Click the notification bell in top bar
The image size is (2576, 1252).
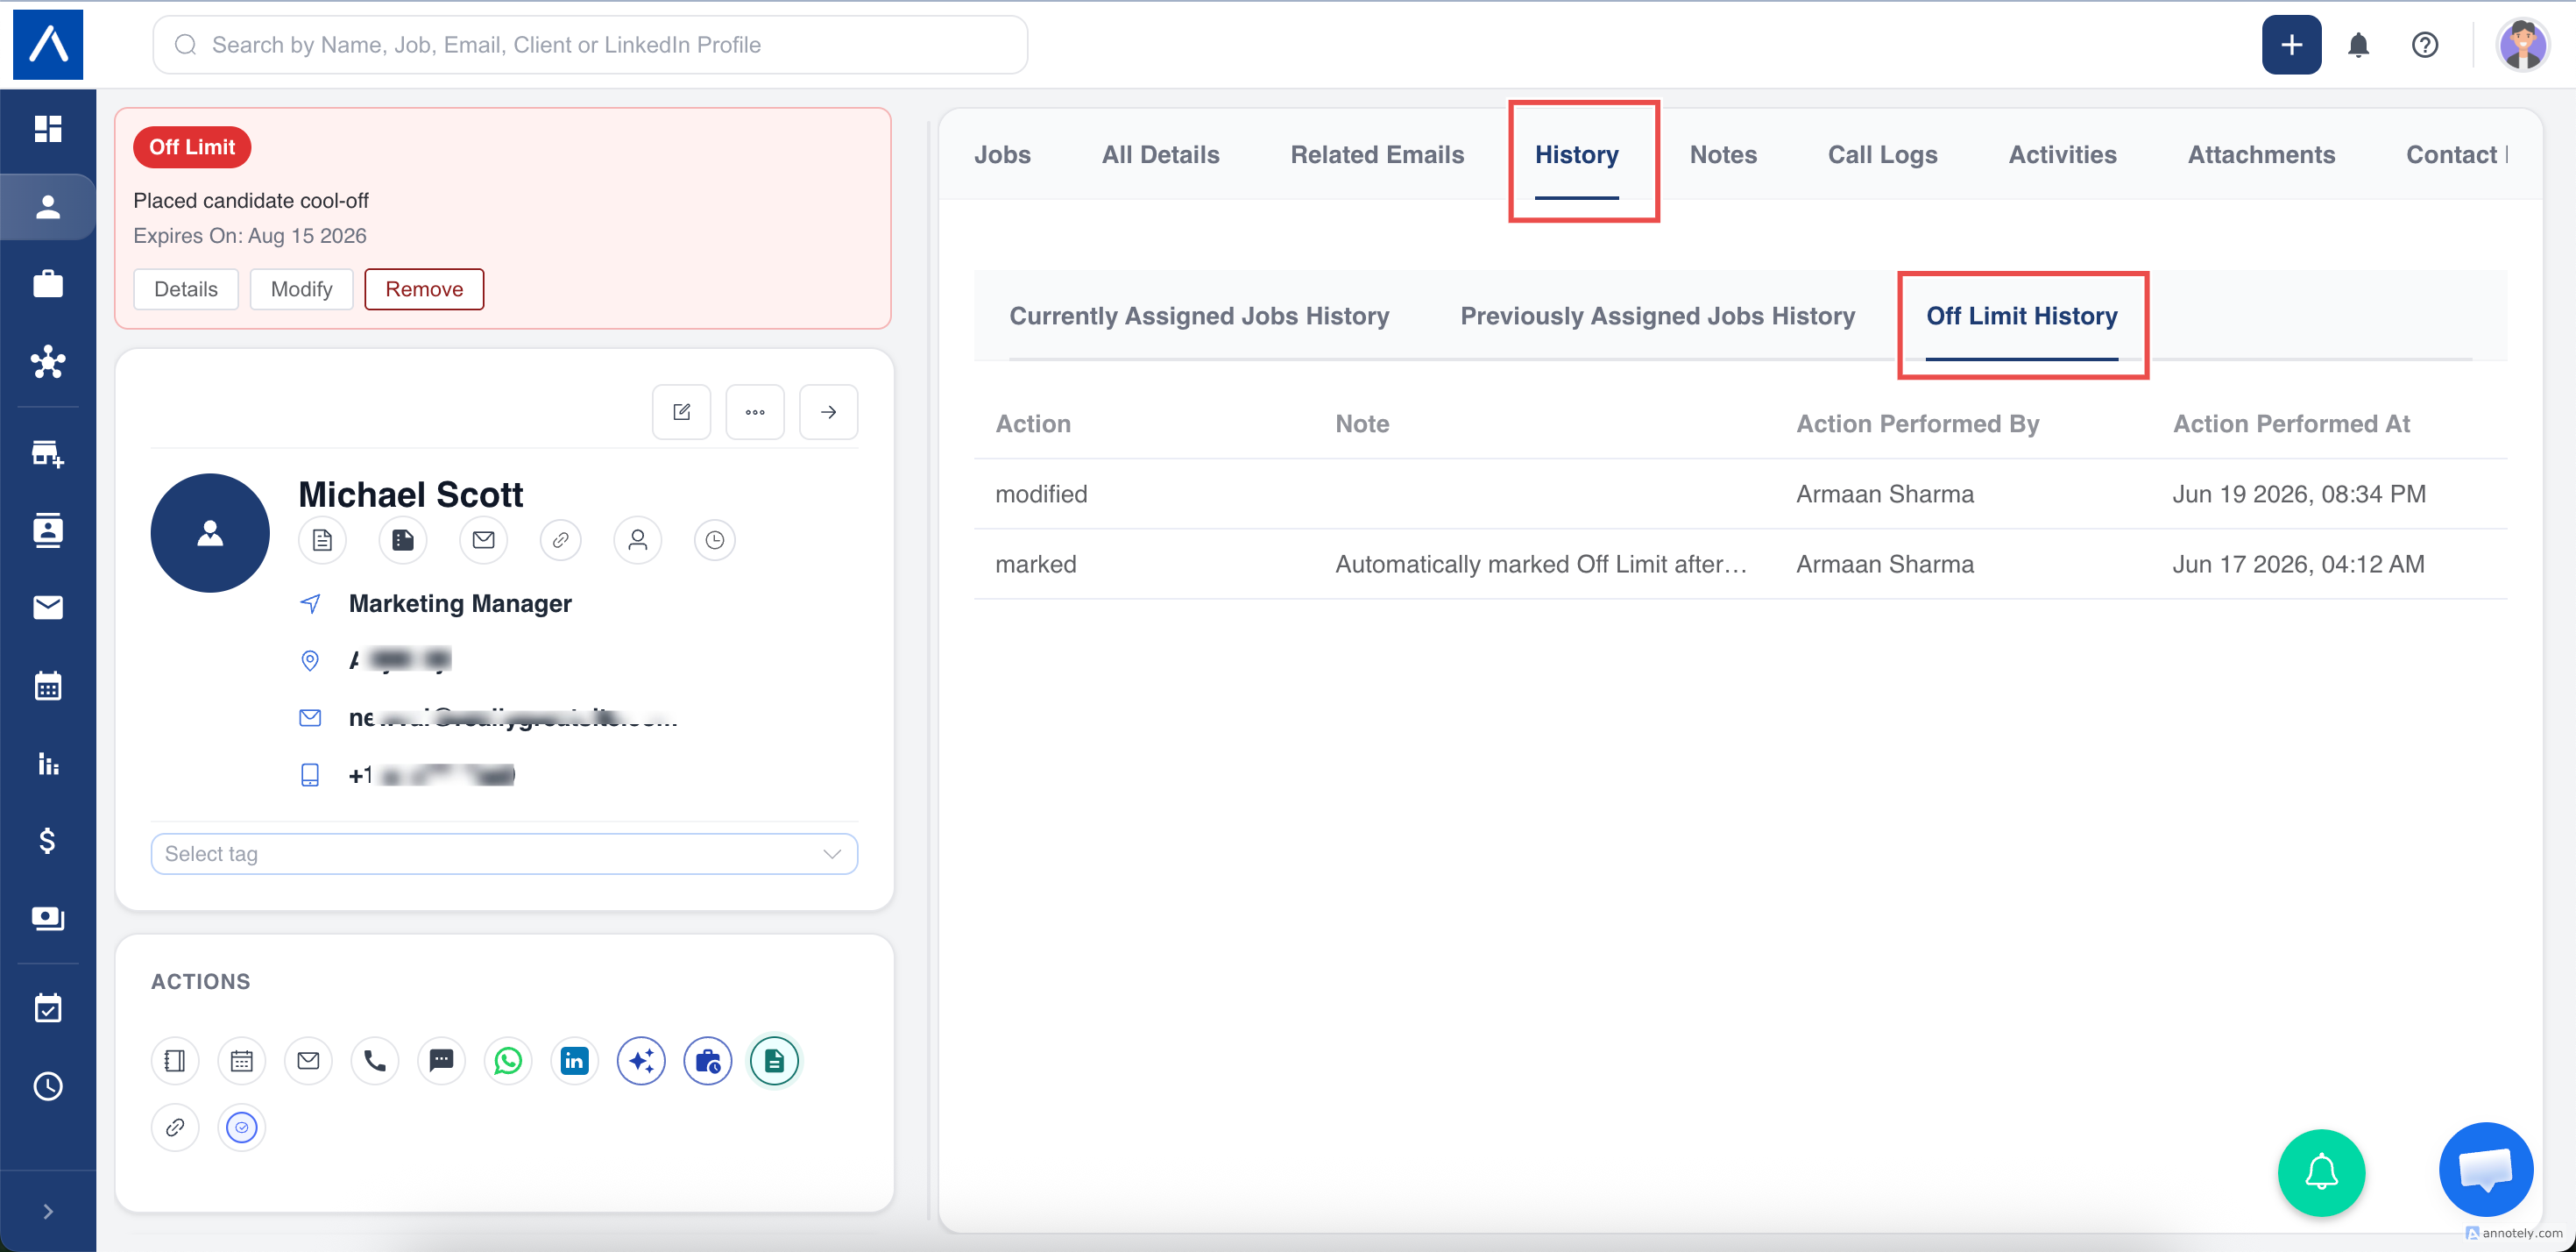(2358, 45)
